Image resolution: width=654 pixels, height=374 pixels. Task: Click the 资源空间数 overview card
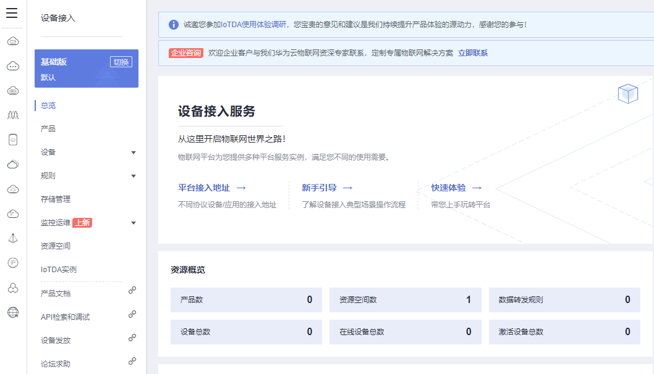tap(405, 299)
